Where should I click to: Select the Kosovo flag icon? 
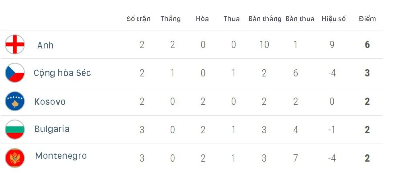click(15, 101)
